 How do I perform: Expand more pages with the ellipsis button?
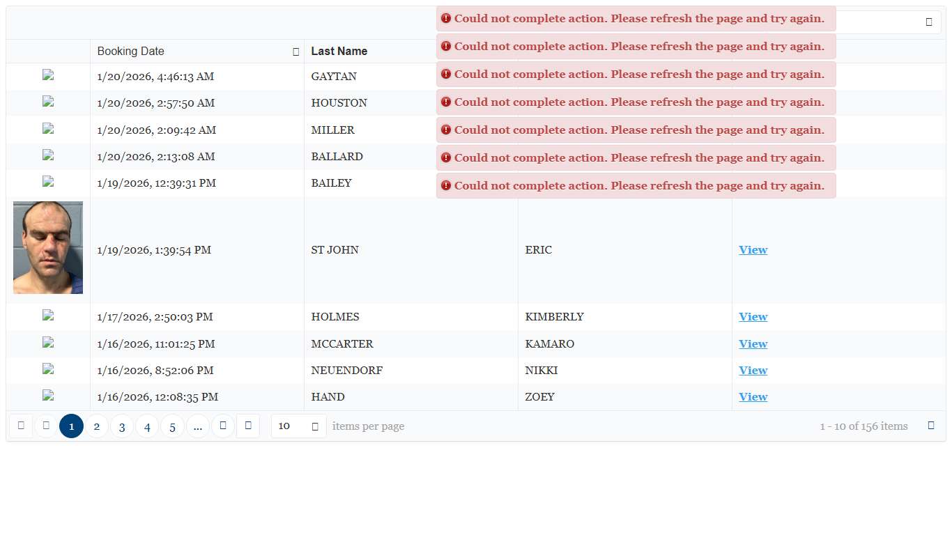198,426
